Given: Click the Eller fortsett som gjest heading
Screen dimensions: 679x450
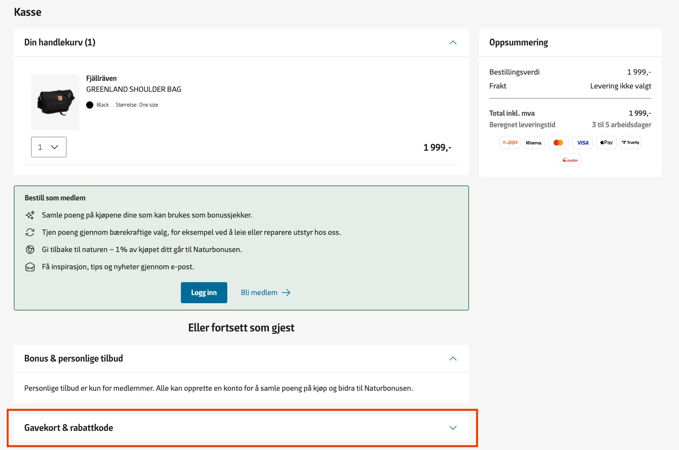Looking at the screenshot, I should coord(241,328).
